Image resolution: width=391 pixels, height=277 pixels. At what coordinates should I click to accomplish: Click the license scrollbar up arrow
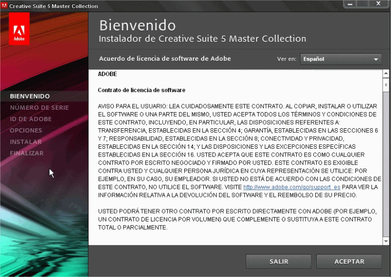click(386, 73)
